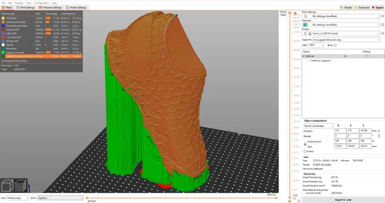This screenshot has height=203, width=385.
Task: Open the filament settings gear icon
Action: (383, 25)
